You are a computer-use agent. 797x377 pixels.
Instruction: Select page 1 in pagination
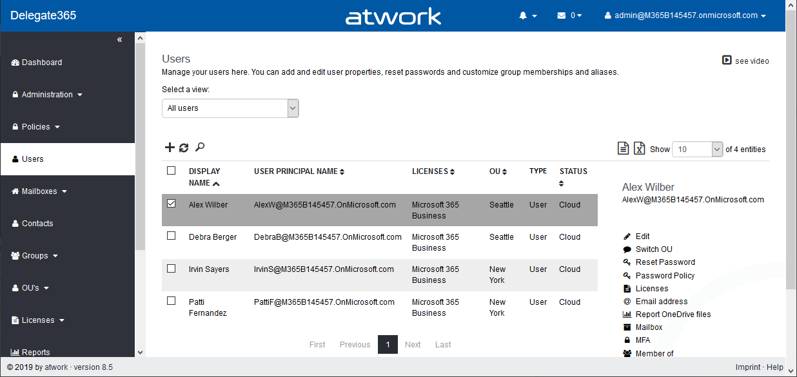(388, 345)
